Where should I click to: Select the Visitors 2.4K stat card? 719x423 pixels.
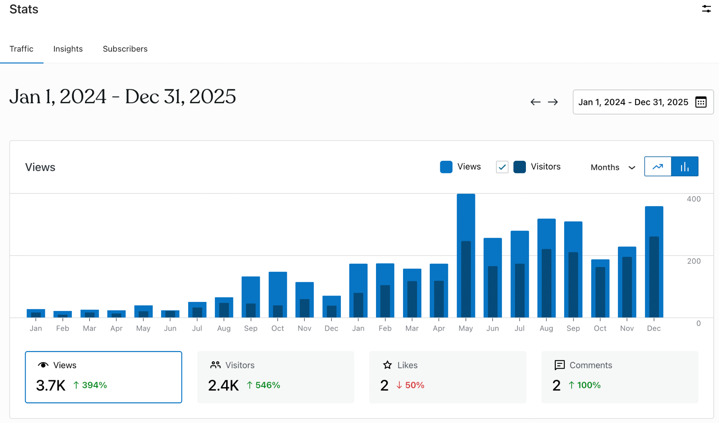275,377
